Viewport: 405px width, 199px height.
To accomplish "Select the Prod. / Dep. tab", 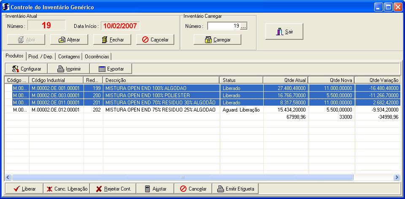I will pos(40,57).
